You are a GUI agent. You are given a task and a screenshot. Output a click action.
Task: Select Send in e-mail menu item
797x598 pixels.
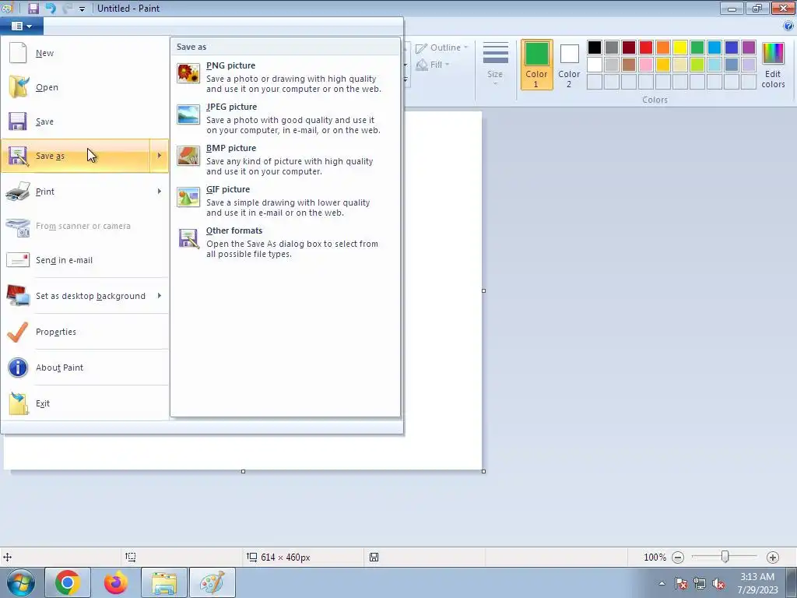[85, 260]
